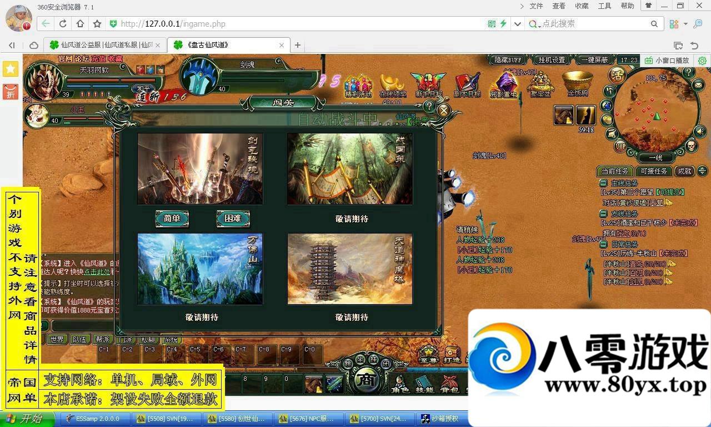The height and width of the screenshot is (427, 711).
Task: Open the 成就 achievements tab
Action: (x=684, y=171)
